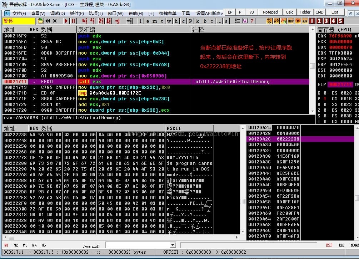The width and height of the screenshot is (359, 259).
Task: Restart the program with the rewind icon
Action: tap(48, 21)
